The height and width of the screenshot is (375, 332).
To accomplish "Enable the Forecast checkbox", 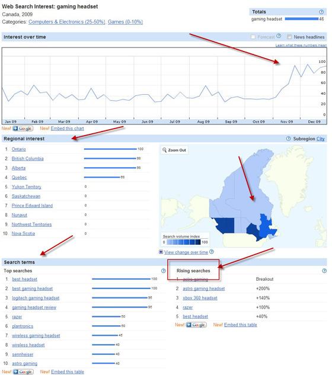I will [253, 37].
